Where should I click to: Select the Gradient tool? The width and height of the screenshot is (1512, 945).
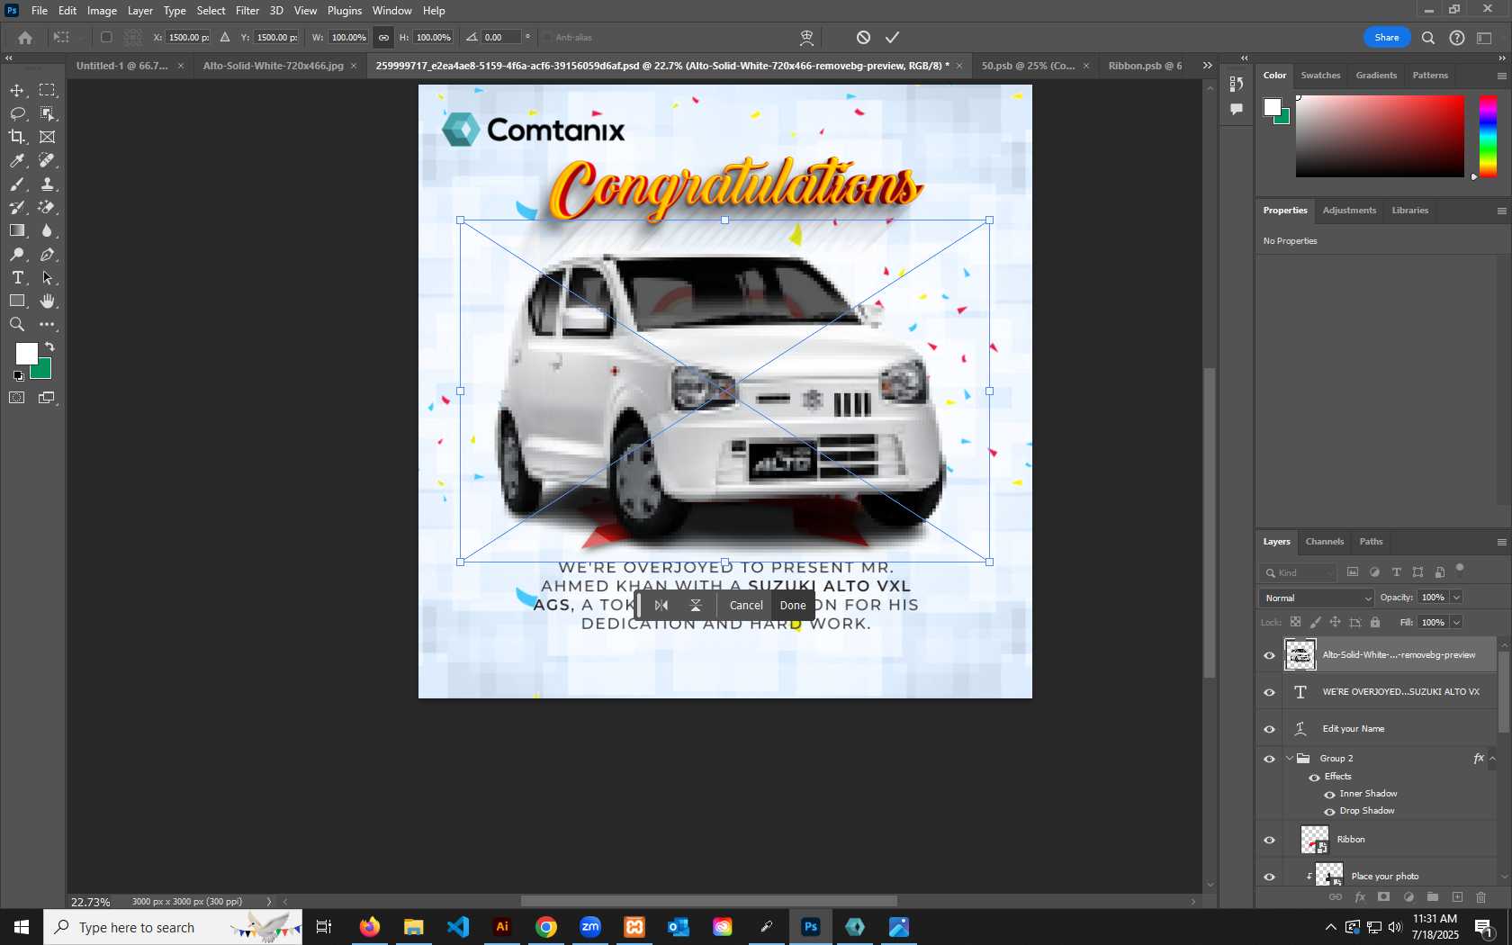[x=17, y=230]
